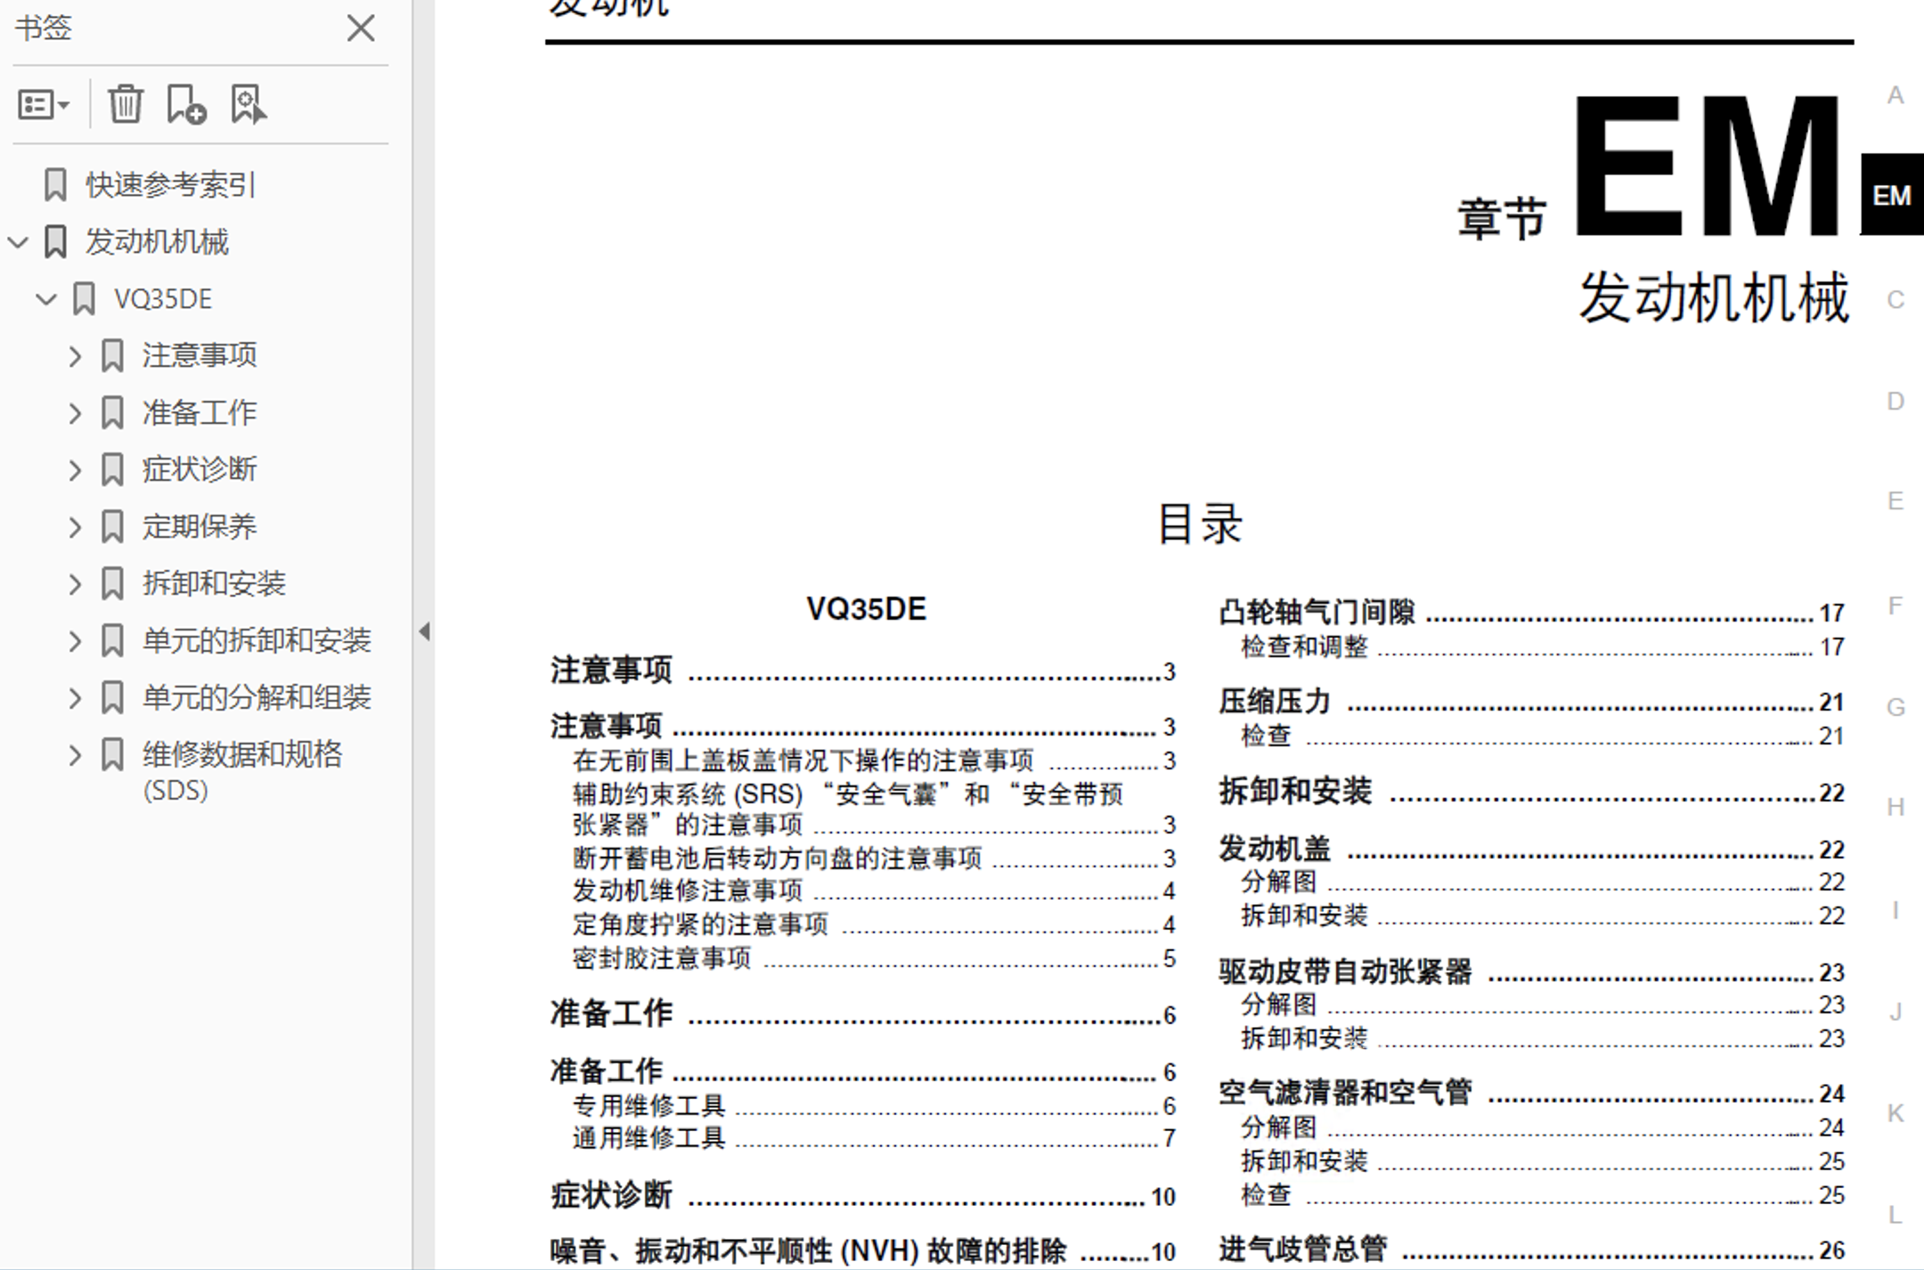Jump to section E index tab
Viewport: 1924px width, 1270px height.
tap(1895, 501)
